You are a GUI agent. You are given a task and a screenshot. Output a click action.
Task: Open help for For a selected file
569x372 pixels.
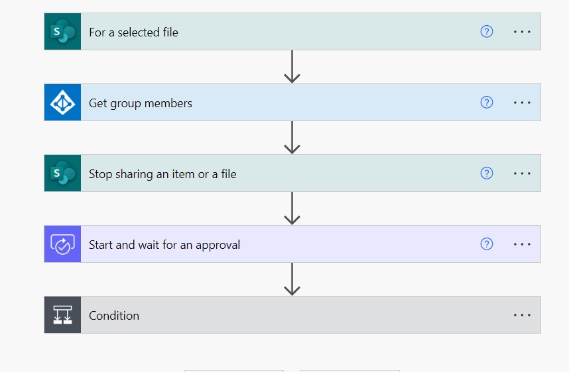click(487, 32)
